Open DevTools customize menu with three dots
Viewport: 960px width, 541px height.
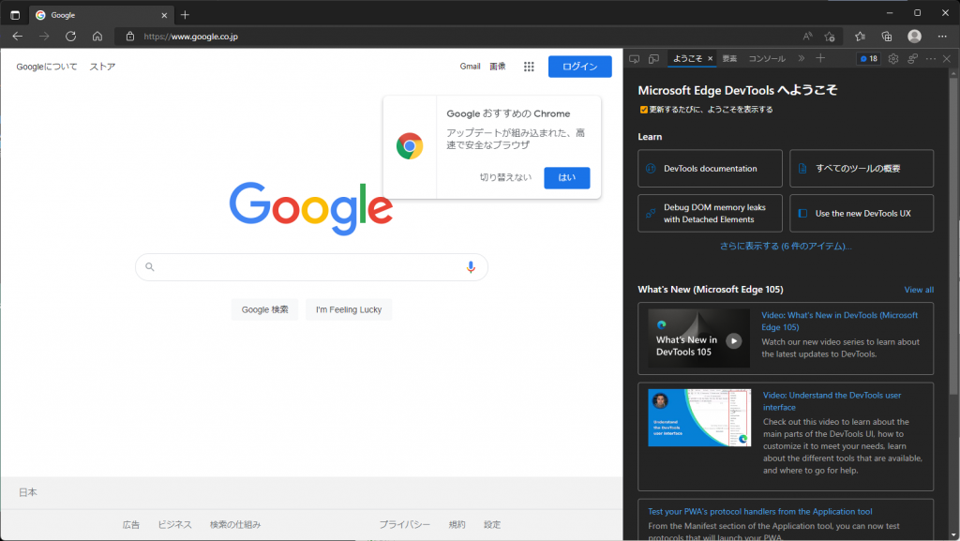pos(929,57)
